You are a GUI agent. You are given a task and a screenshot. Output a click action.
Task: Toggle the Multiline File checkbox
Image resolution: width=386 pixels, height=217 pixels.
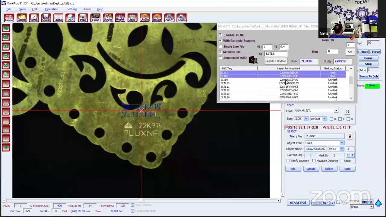[220, 52]
